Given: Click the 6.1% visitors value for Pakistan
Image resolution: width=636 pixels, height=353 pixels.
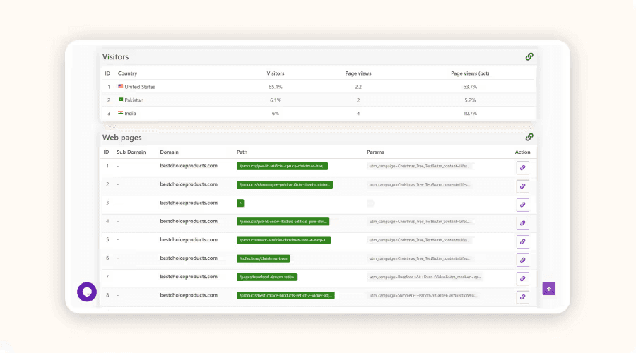Looking at the screenshot, I should [276, 100].
